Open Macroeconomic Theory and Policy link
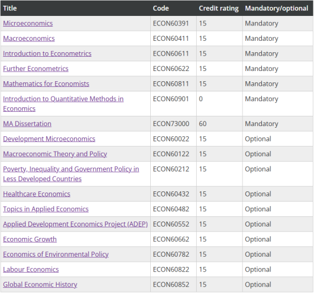 [x=55, y=154]
